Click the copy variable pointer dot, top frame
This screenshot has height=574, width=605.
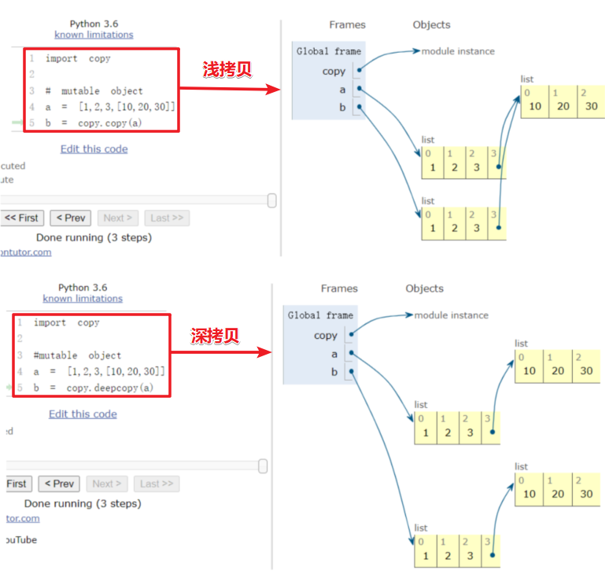(x=360, y=70)
